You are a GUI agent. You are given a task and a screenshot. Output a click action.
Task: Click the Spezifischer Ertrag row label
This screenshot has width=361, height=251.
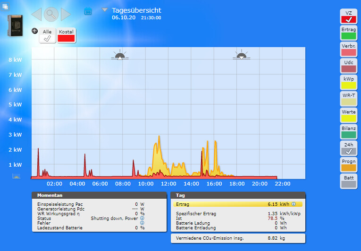(x=196, y=213)
